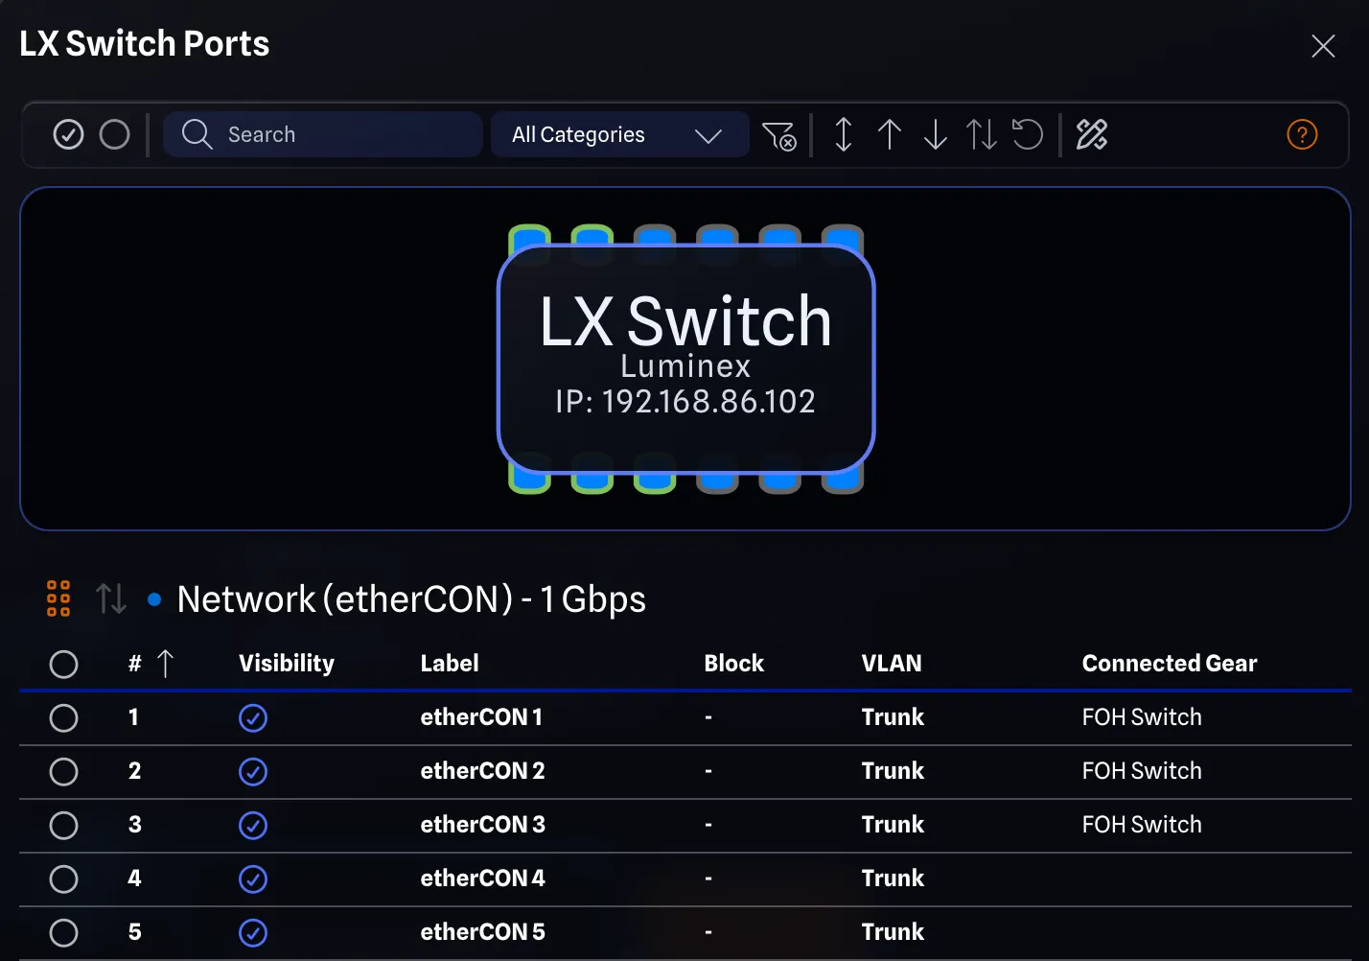Click the Block column header
1369x961 pixels.
pos(734,663)
